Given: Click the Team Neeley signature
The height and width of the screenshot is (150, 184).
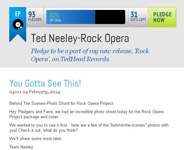Looking at the screenshot, I should pyautogui.click(x=21, y=147).
